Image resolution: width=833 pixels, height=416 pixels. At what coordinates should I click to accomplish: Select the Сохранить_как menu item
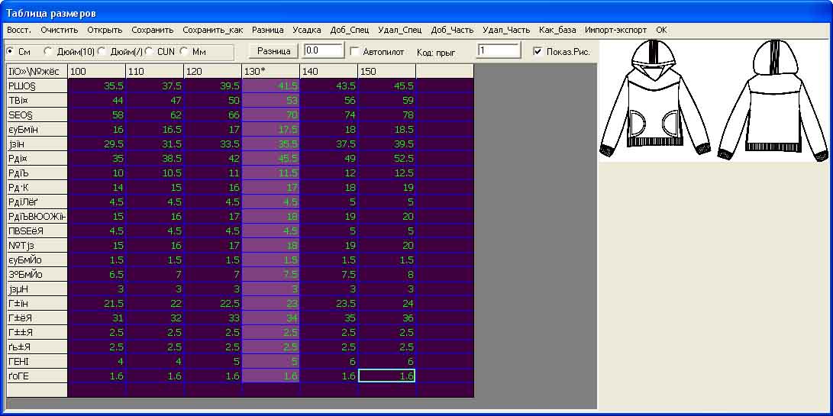click(x=212, y=31)
